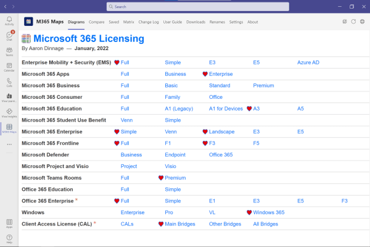Open Viva Learning in the sidebar

(x=9, y=98)
